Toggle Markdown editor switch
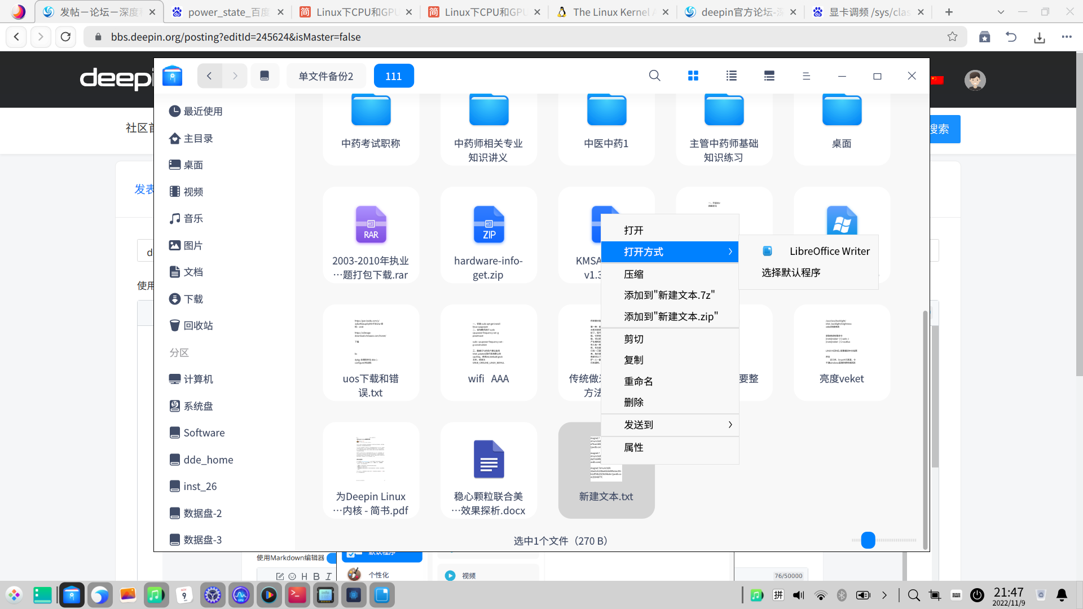The image size is (1083, 609). tap(332, 558)
